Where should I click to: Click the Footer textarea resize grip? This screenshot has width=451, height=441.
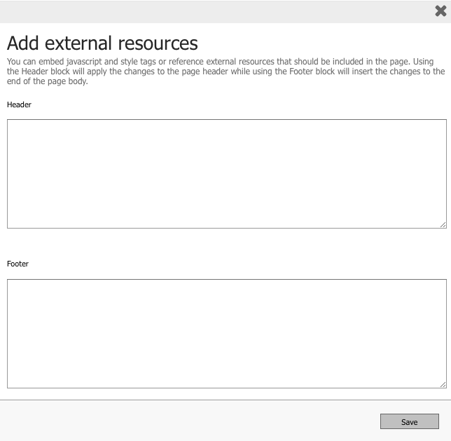[x=443, y=384]
